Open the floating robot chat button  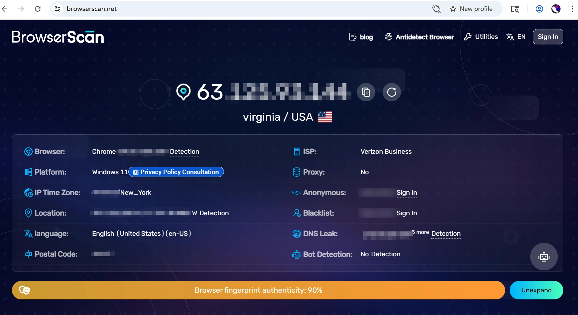[544, 257]
